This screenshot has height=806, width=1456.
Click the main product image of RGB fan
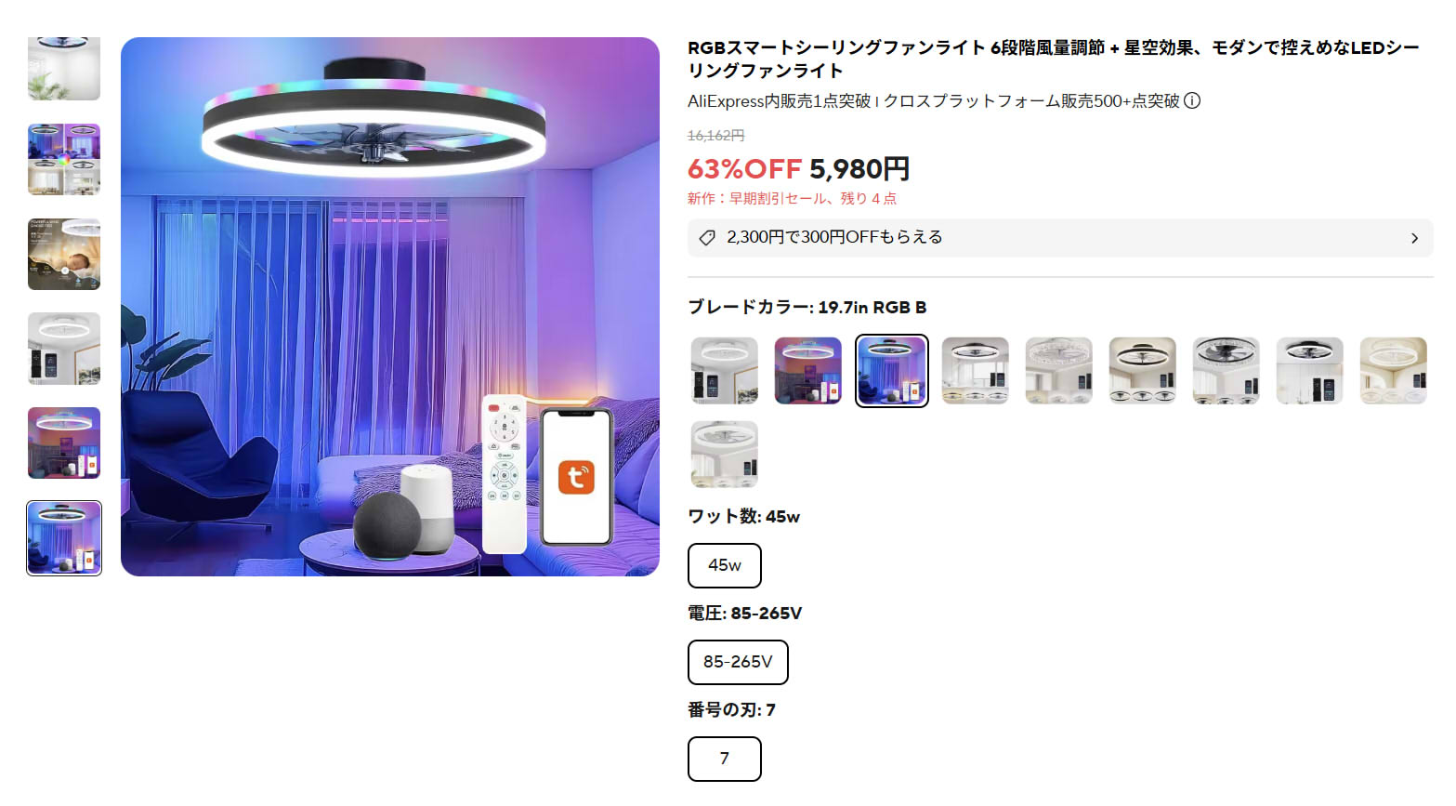pos(390,307)
